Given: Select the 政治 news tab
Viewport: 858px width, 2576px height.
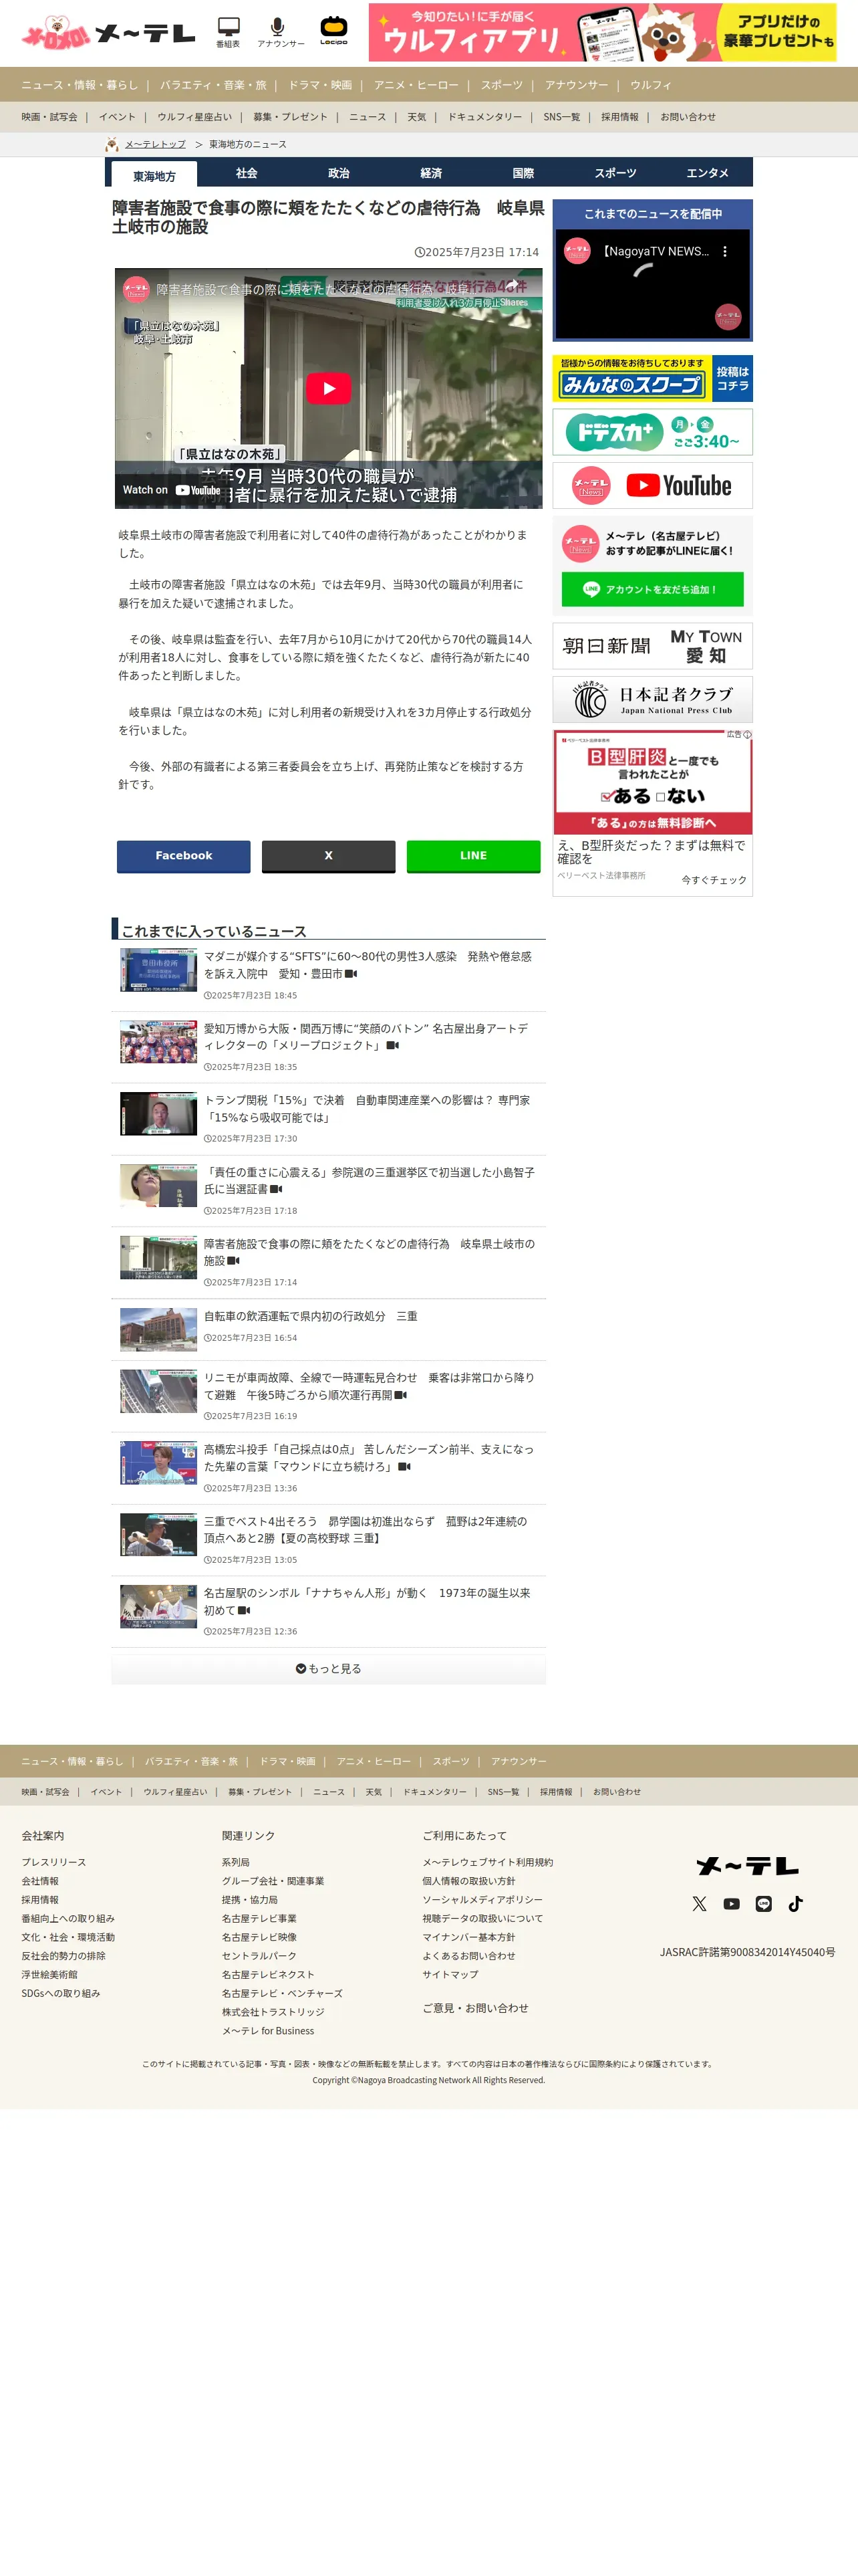Looking at the screenshot, I should (x=339, y=173).
